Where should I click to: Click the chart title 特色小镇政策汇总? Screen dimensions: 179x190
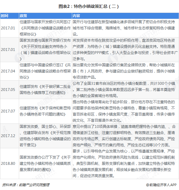89,6
